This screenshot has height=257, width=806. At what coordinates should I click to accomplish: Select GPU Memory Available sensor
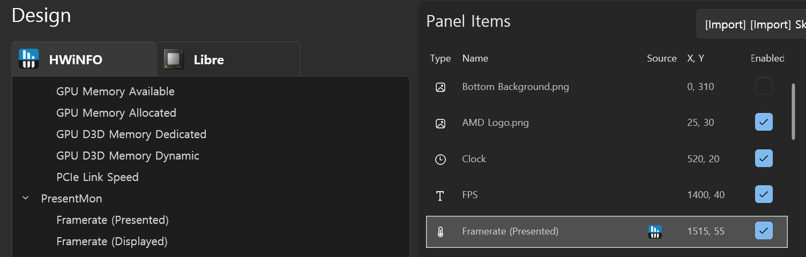(x=115, y=92)
